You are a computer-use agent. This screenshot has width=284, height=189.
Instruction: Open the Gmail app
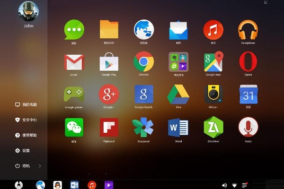click(x=74, y=61)
